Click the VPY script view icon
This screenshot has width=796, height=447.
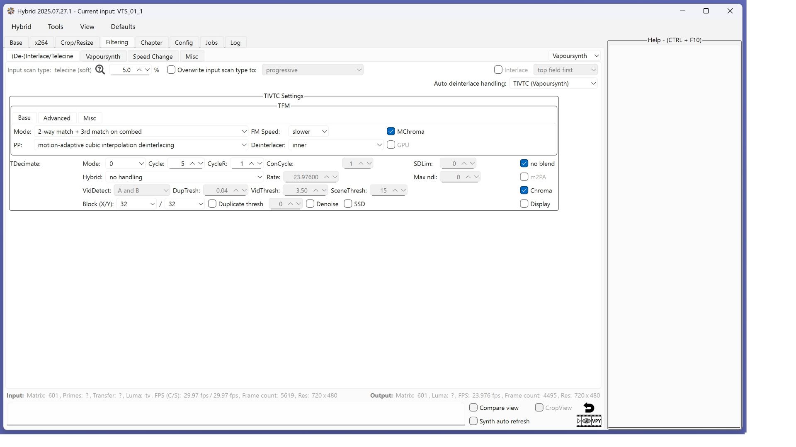coord(596,421)
